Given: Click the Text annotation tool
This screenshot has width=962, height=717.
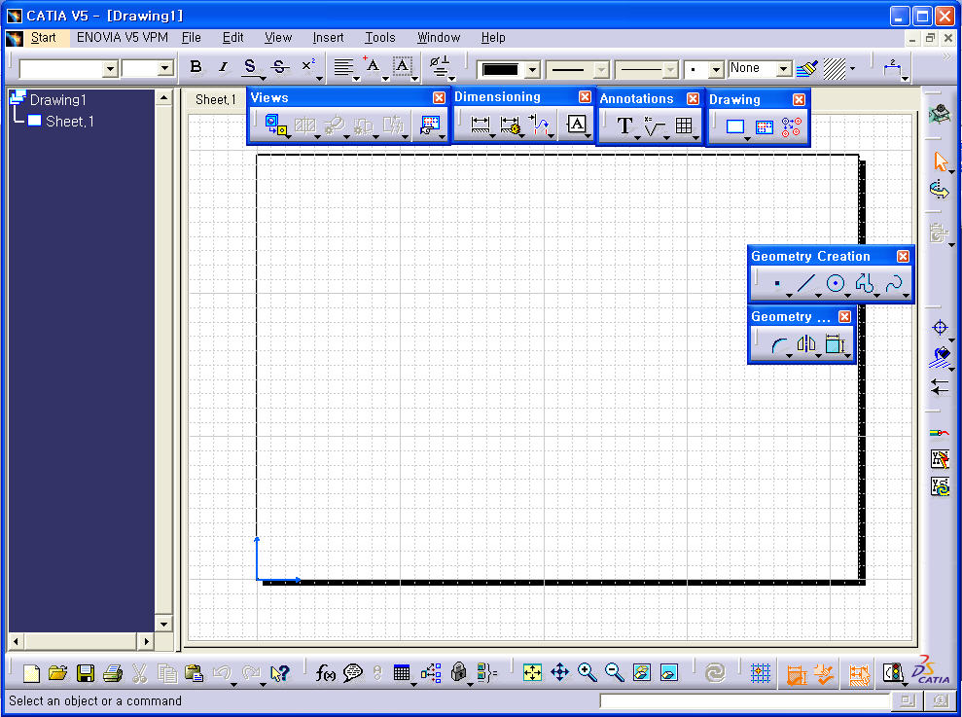Looking at the screenshot, I should (624, 126).
